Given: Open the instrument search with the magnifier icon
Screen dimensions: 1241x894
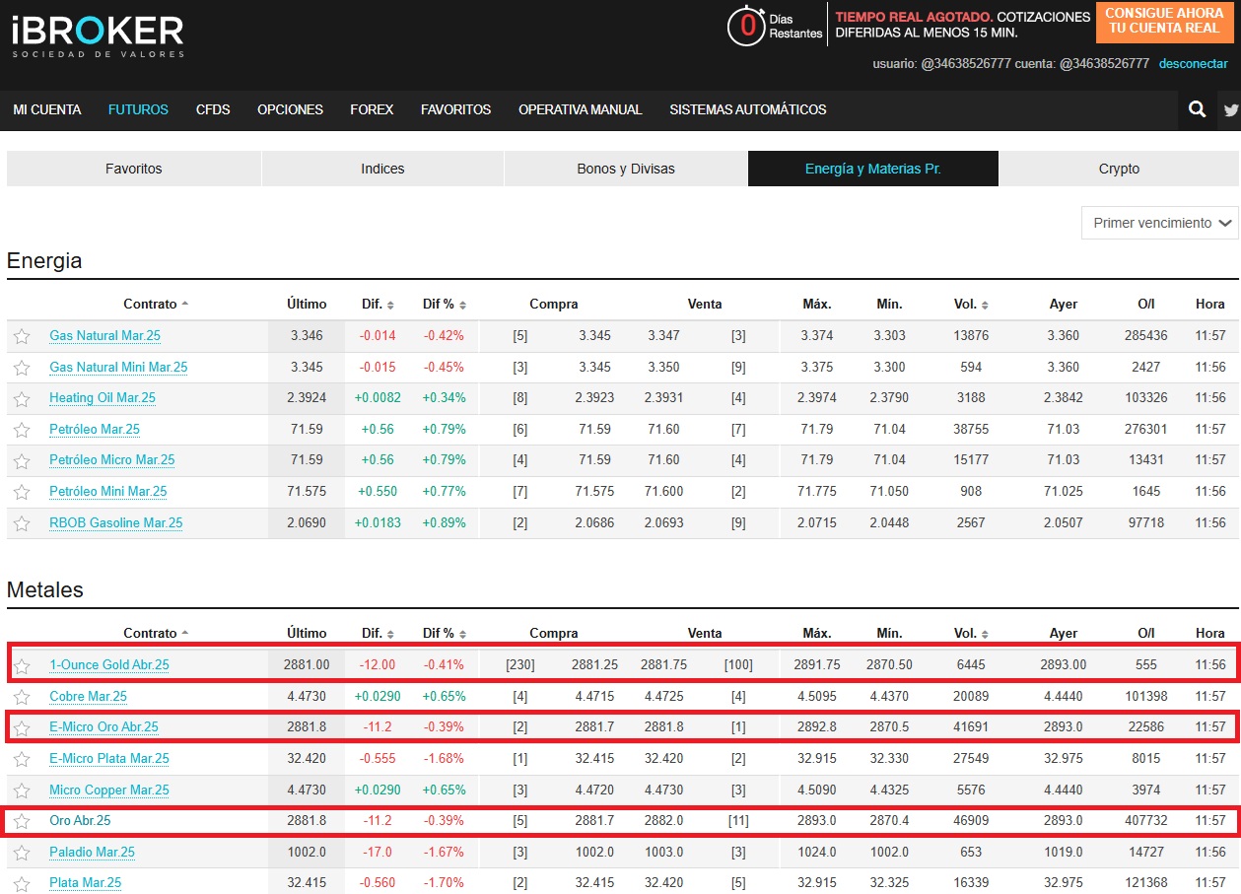Looking at the screenshot, I should 1196,109.
